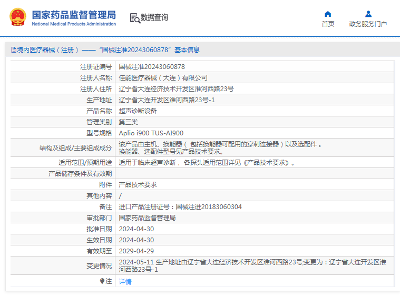Click management category 第三类

(x=128, y=122)
